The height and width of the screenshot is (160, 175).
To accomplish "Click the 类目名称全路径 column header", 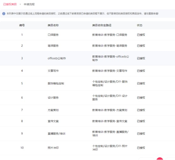I will click(x=102, y=25).
